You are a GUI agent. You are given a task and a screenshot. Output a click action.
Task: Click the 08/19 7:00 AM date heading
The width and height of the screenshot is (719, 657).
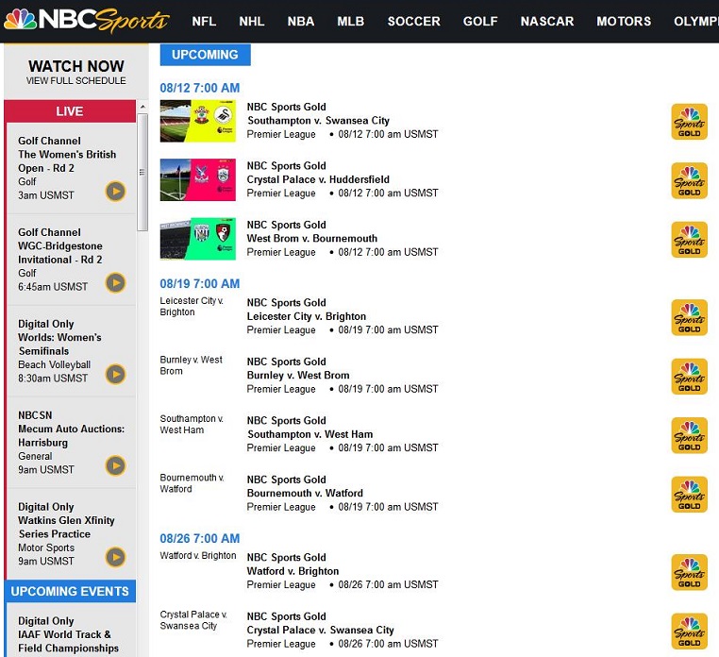(199, 283)
